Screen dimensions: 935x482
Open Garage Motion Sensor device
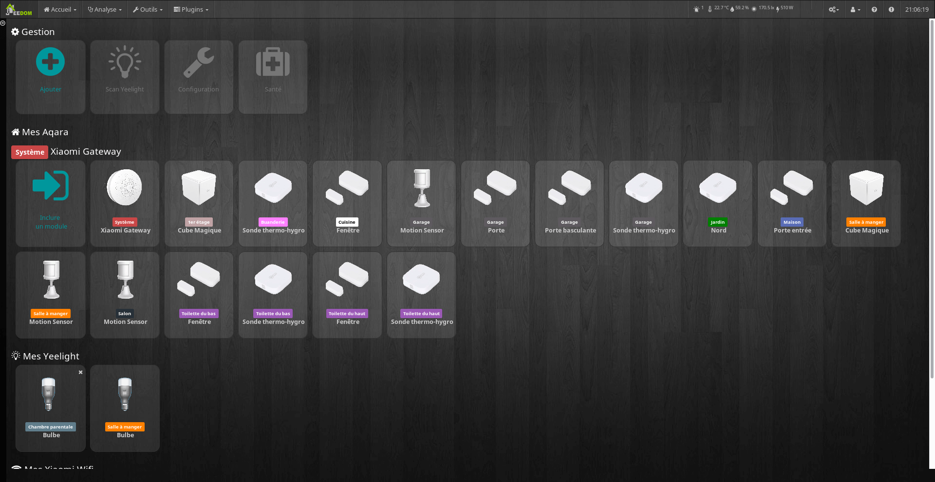tap(421, 204)
